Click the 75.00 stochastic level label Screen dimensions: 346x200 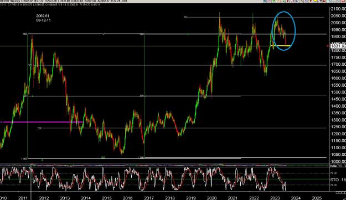[333, 173]
